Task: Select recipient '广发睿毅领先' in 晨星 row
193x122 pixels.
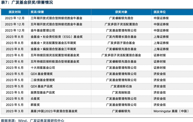Action: (x=121, y=111)
